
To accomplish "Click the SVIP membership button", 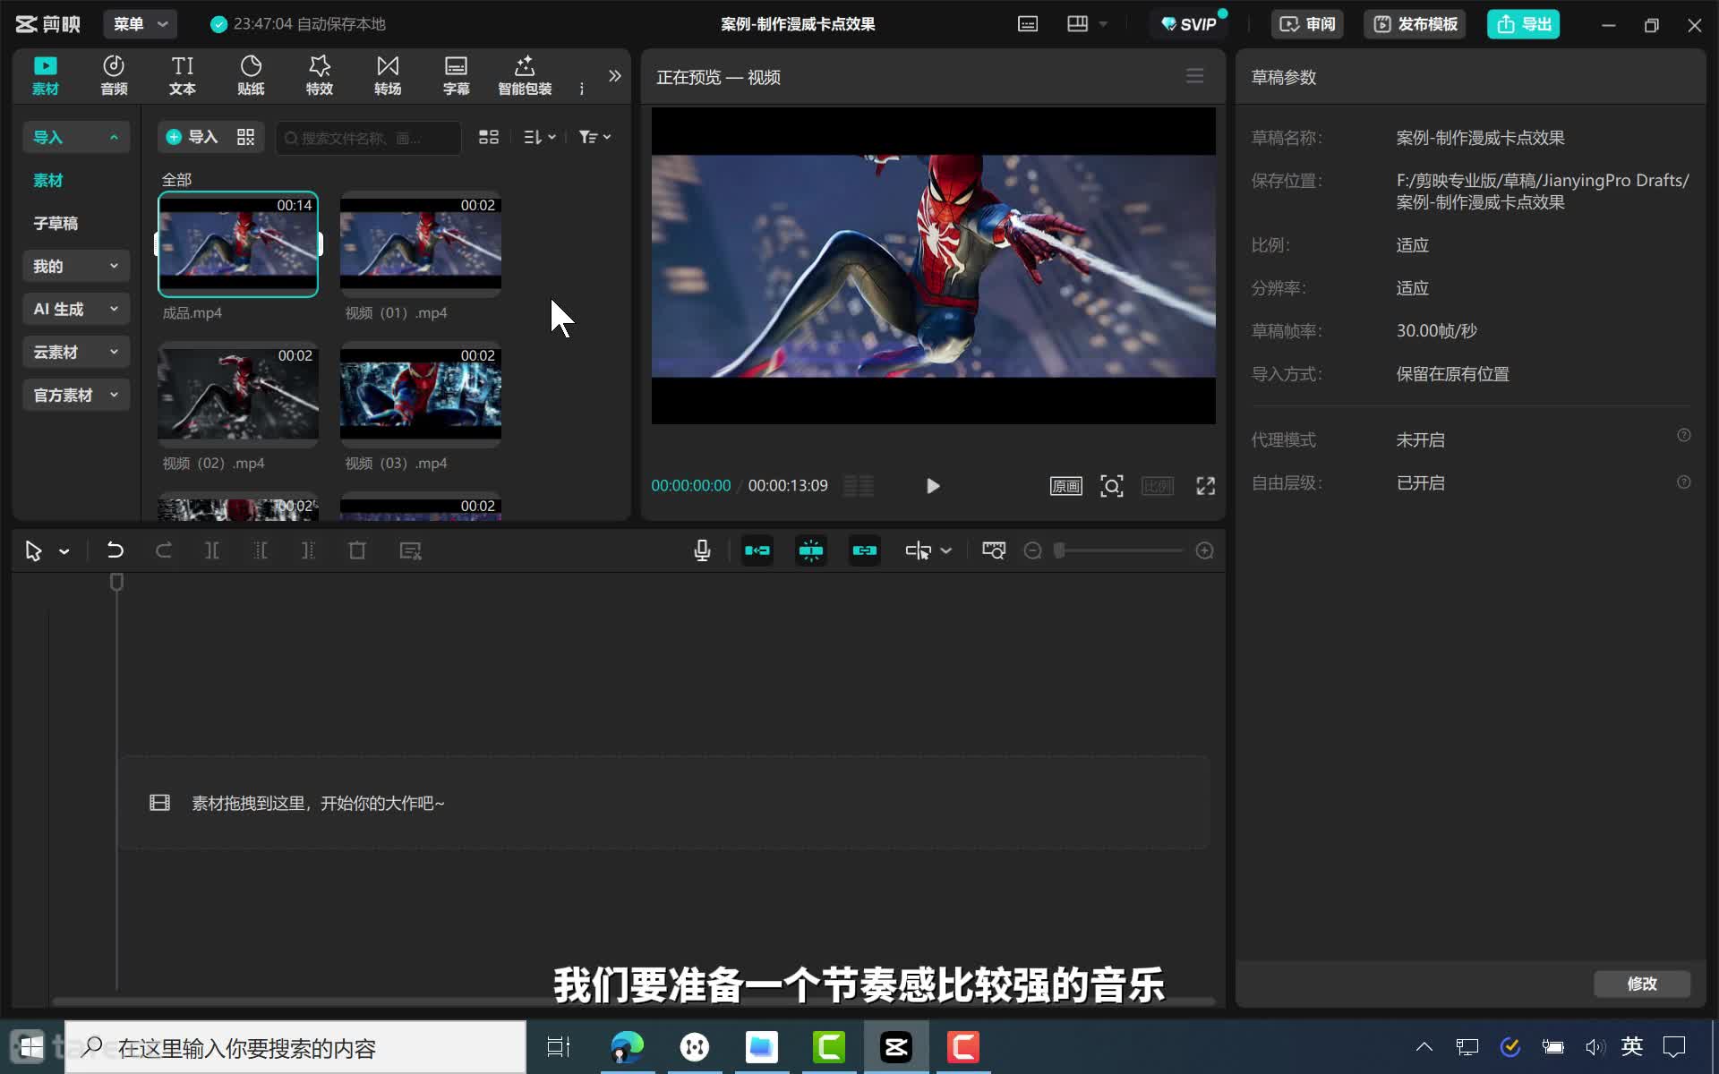I will (x=1189, y=24).
